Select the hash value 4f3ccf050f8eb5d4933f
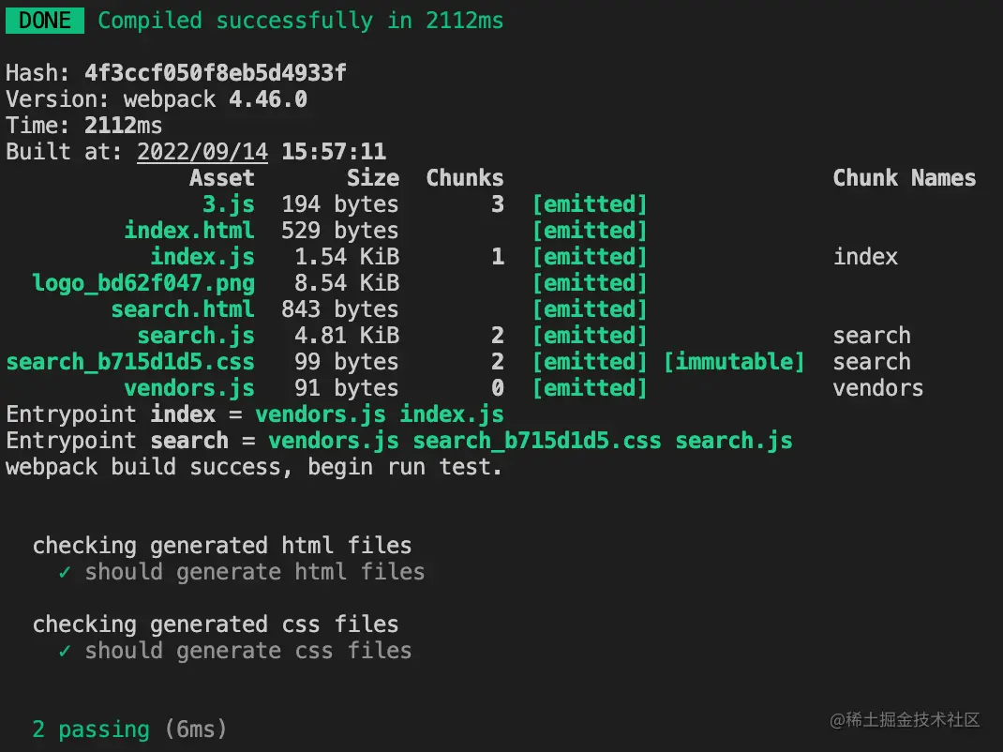Viewport: 1003px width, 752px height. tap(216, 73)
